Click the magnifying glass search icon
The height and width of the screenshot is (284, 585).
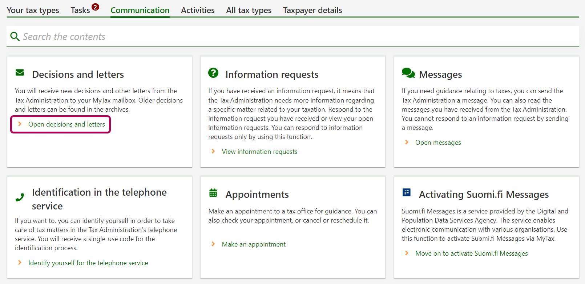15,36
